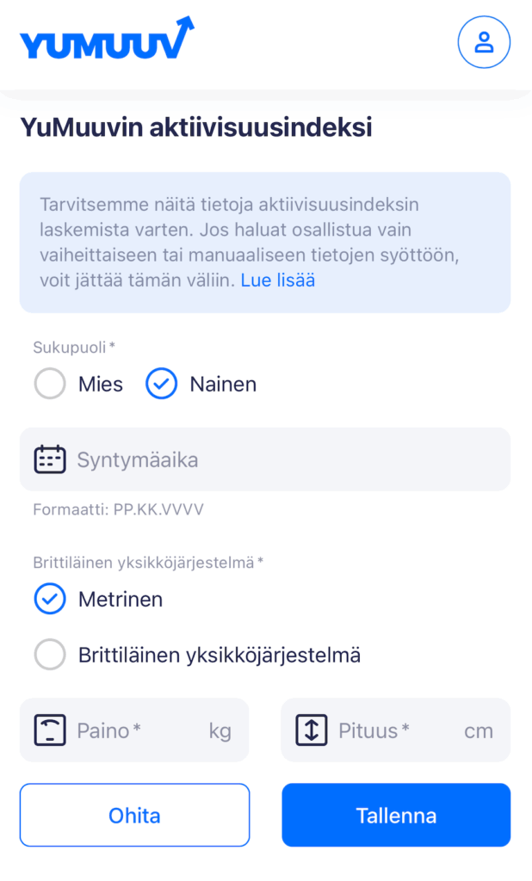Click the calendar icon in Syntymäaika field
Image resolution: width=532 pixels, height=881 pixels.
(50, 459)
